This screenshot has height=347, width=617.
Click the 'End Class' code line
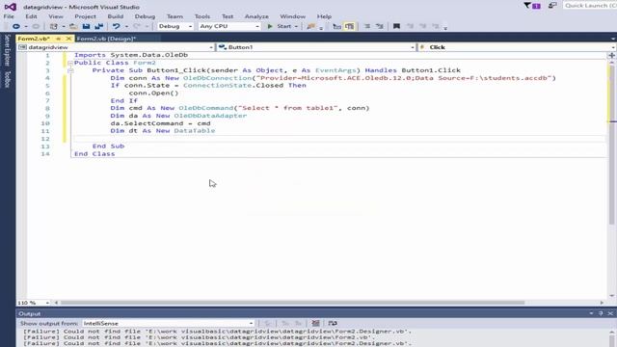click(x=94, y=154)
